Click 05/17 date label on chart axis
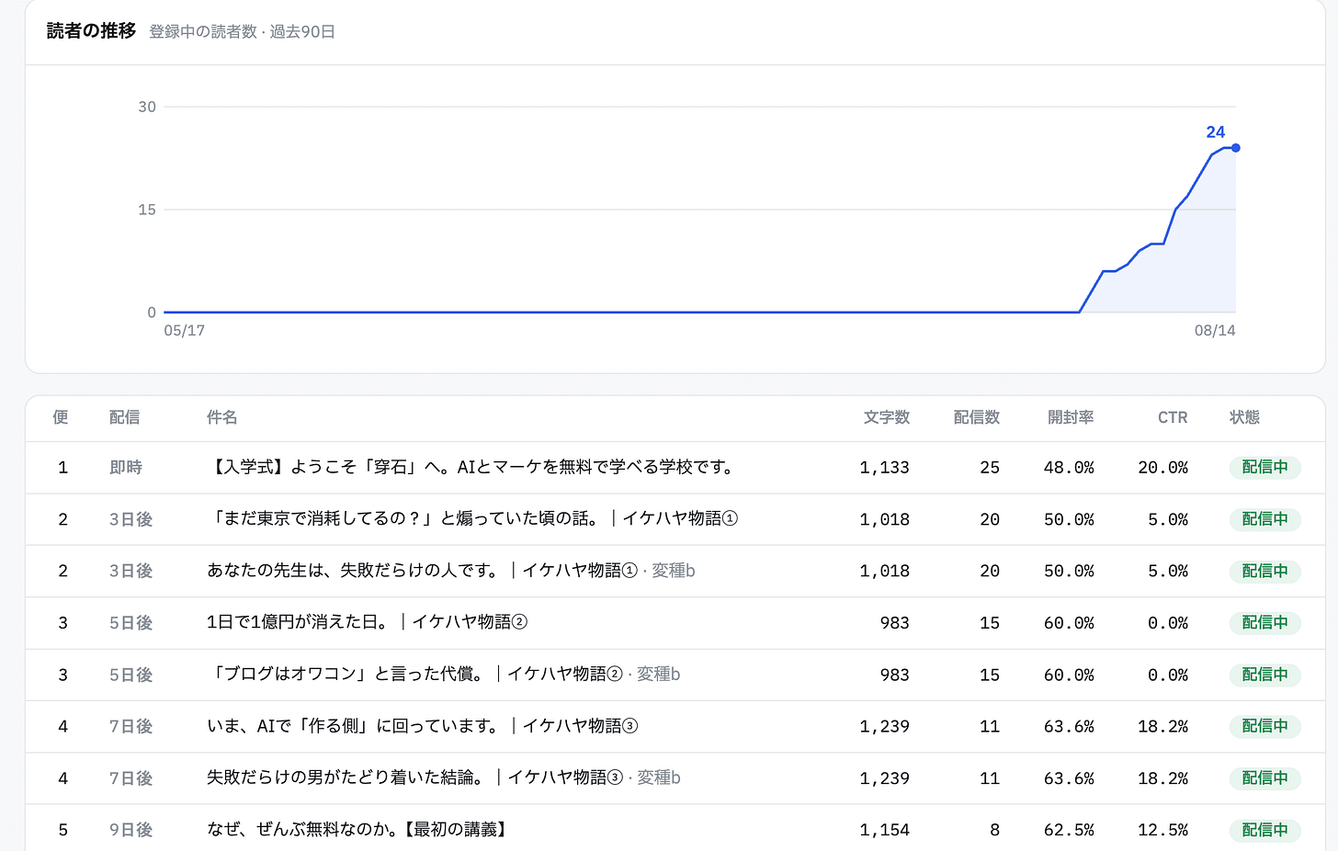Viewport: 1338px width, 851px height. [184, 330]
